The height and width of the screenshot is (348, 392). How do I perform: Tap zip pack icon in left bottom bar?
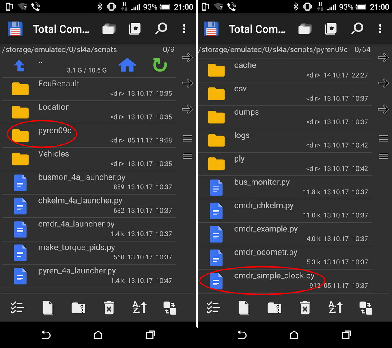78,308
